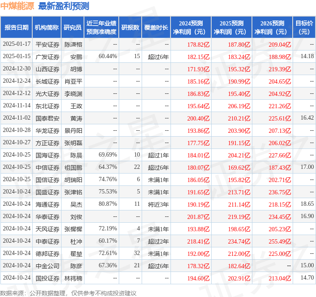The height and width of the screenshot is (297, 316).
Task: Click the 数据来源 footnote text
Action: (68, 293)
